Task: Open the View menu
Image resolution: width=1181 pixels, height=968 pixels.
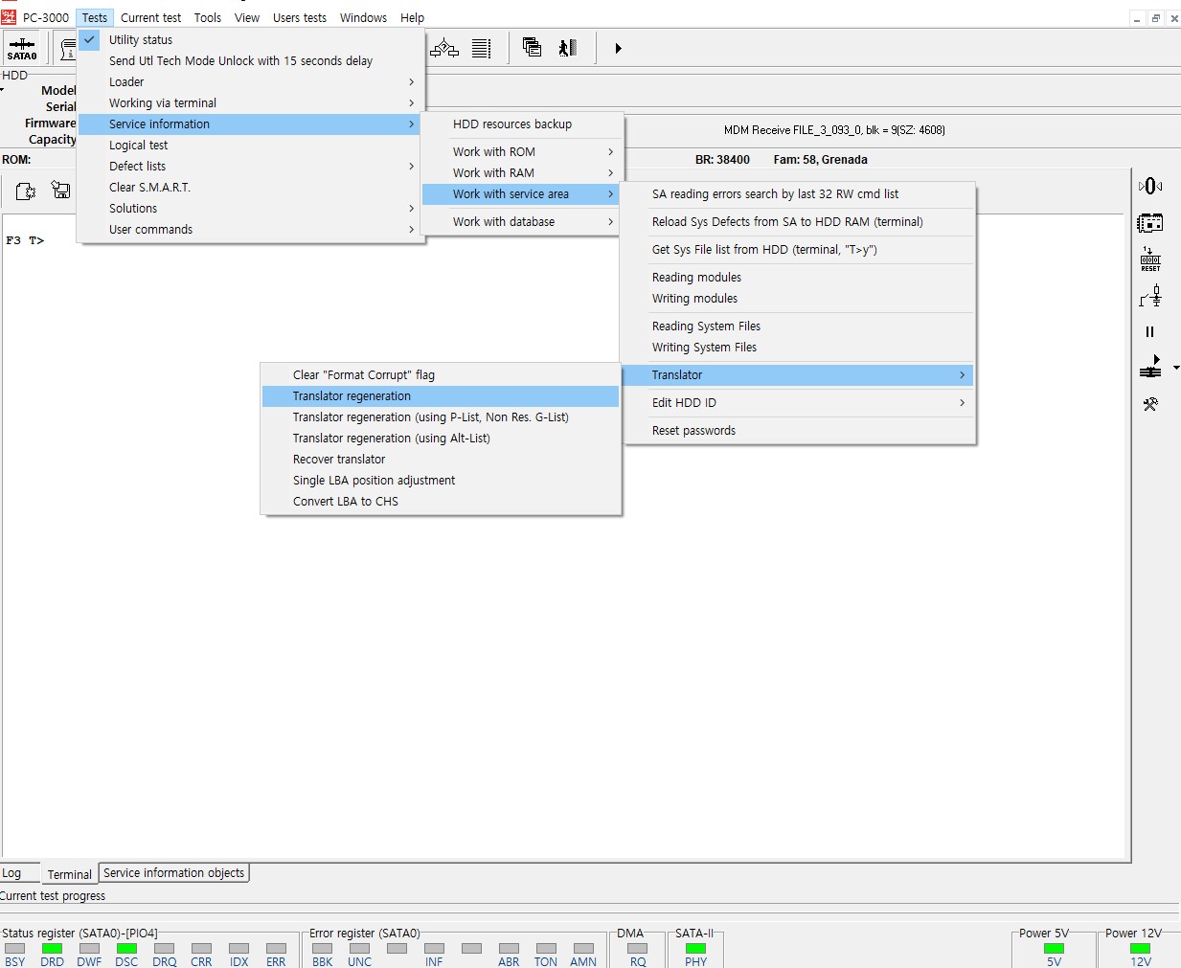Action: [x=247, y=17]
